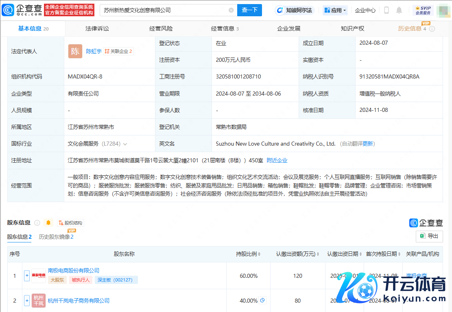Open the pie chart icon beside 40.00%

(262, 300)
